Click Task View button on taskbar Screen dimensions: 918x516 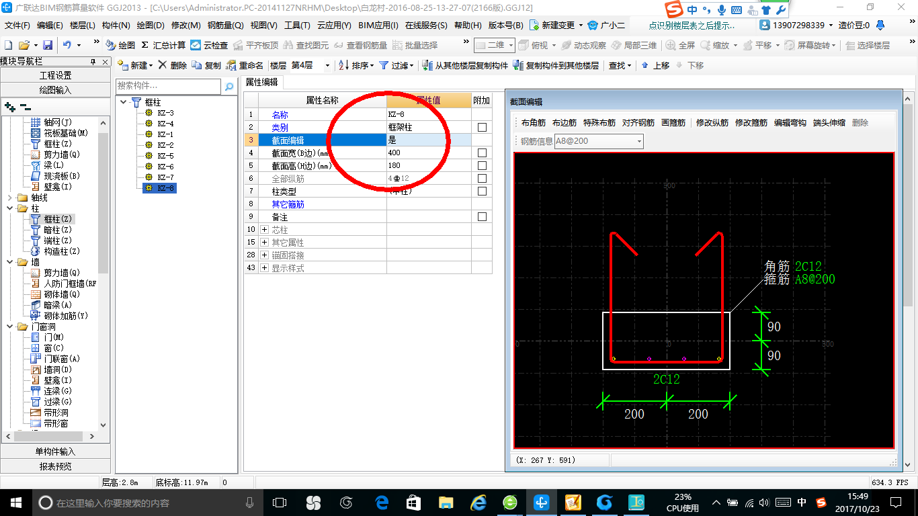pyautogui.click(x=280, y=502)
